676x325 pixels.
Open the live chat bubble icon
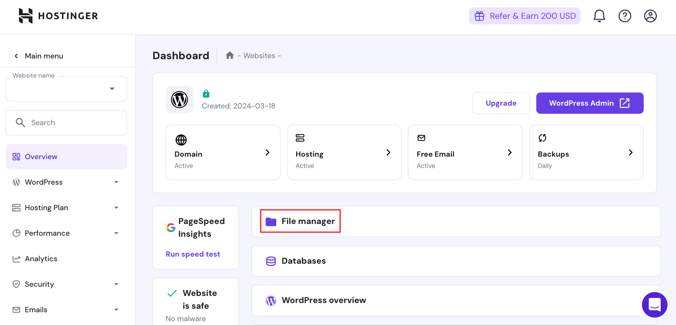[x=654, y=305]
